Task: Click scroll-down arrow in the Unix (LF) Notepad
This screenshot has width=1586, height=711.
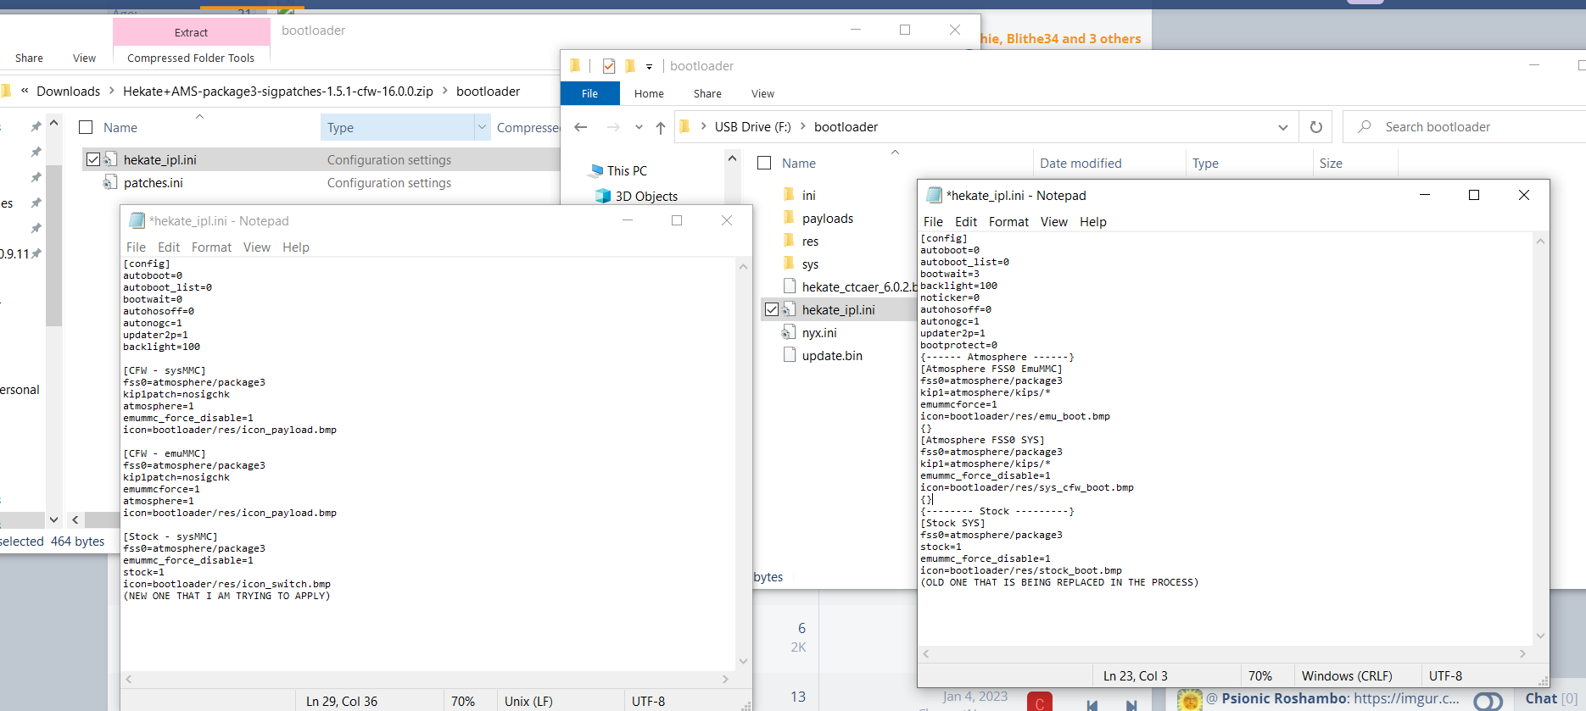Action: tap(744, 661)
